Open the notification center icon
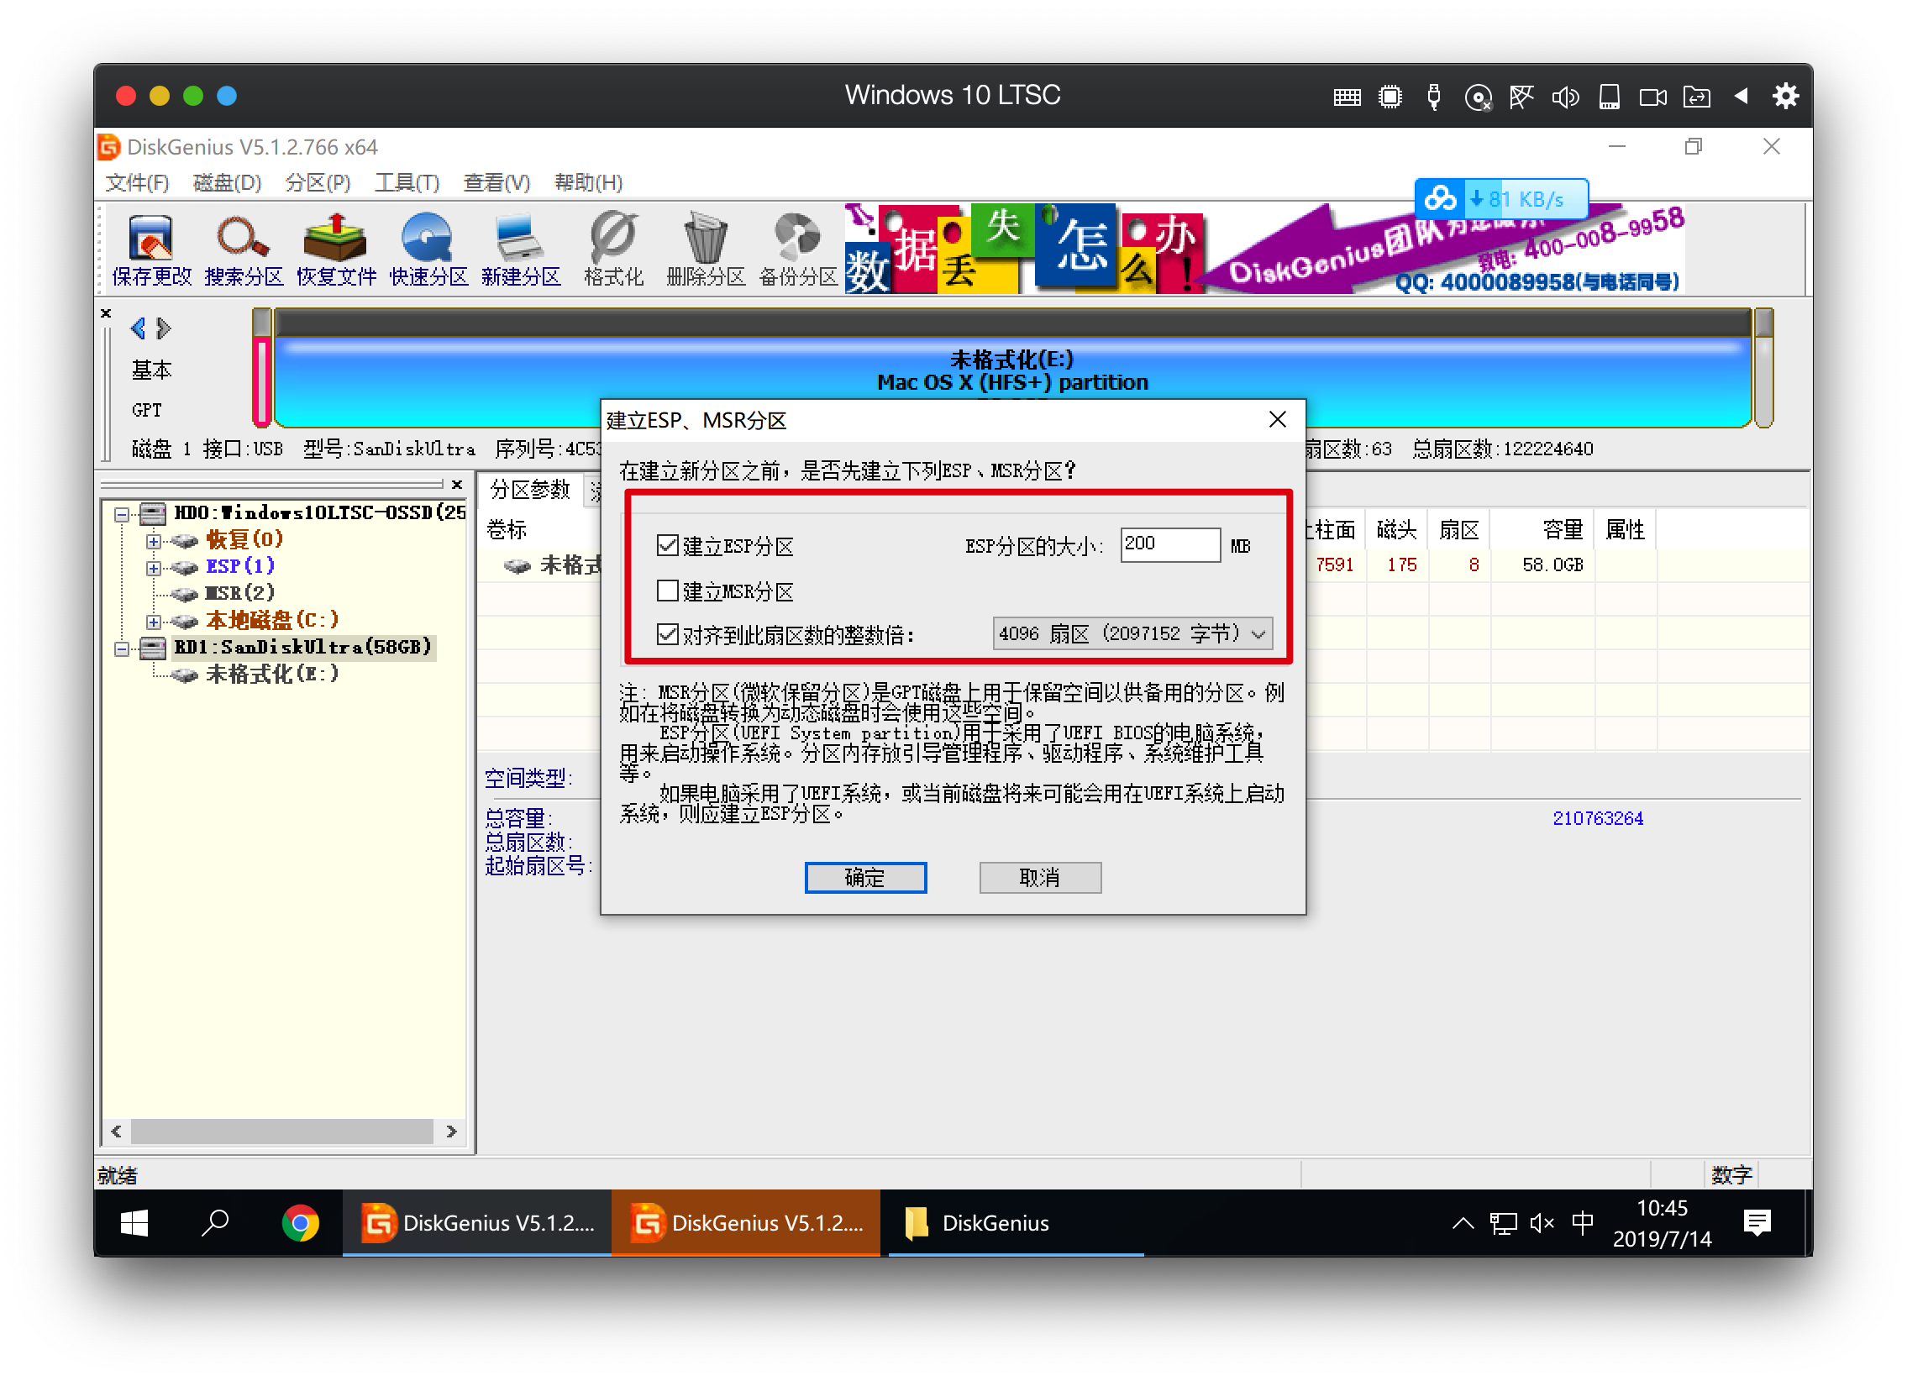The image size is (1907, 1381). [x=1757, y=1223]
